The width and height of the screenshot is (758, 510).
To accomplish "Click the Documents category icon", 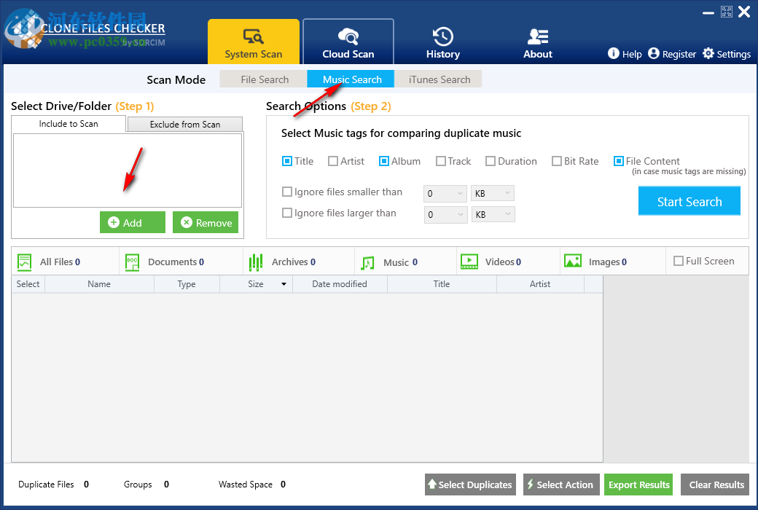I will tap(132, 262).
